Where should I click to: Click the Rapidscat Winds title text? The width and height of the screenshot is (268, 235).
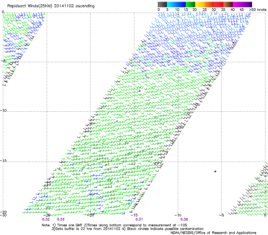pos(51,6)
